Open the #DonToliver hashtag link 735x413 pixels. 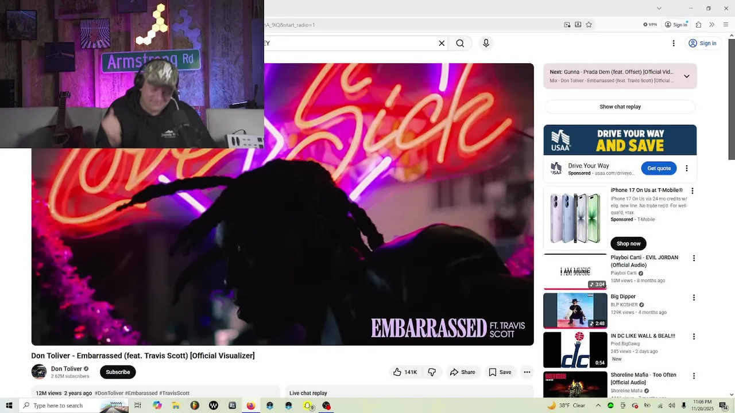(109, 393)
